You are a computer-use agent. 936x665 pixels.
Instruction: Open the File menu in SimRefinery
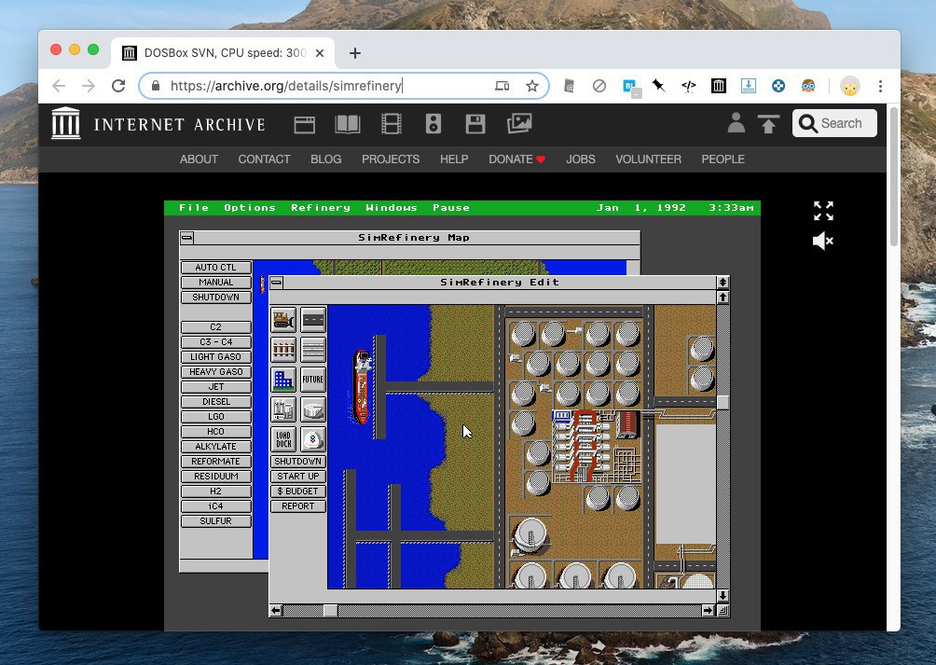tap(194, 208)
